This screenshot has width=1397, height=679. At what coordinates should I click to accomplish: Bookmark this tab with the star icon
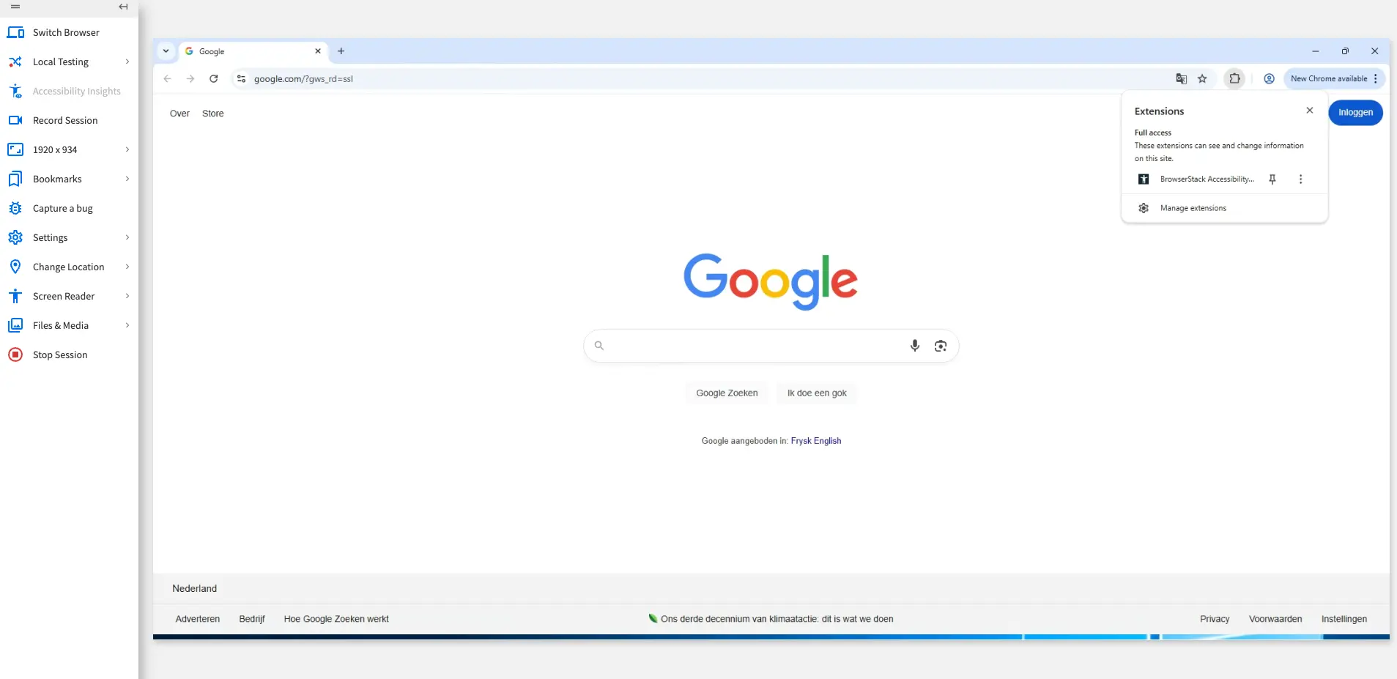[1202, 78]
